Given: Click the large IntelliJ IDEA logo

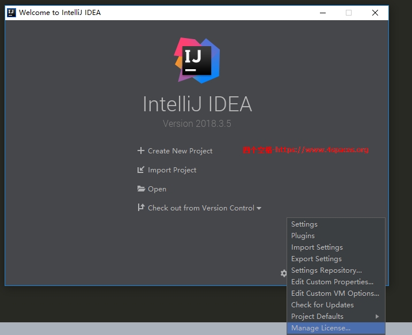Looking at the screenshot, I should tap(197, 61).
